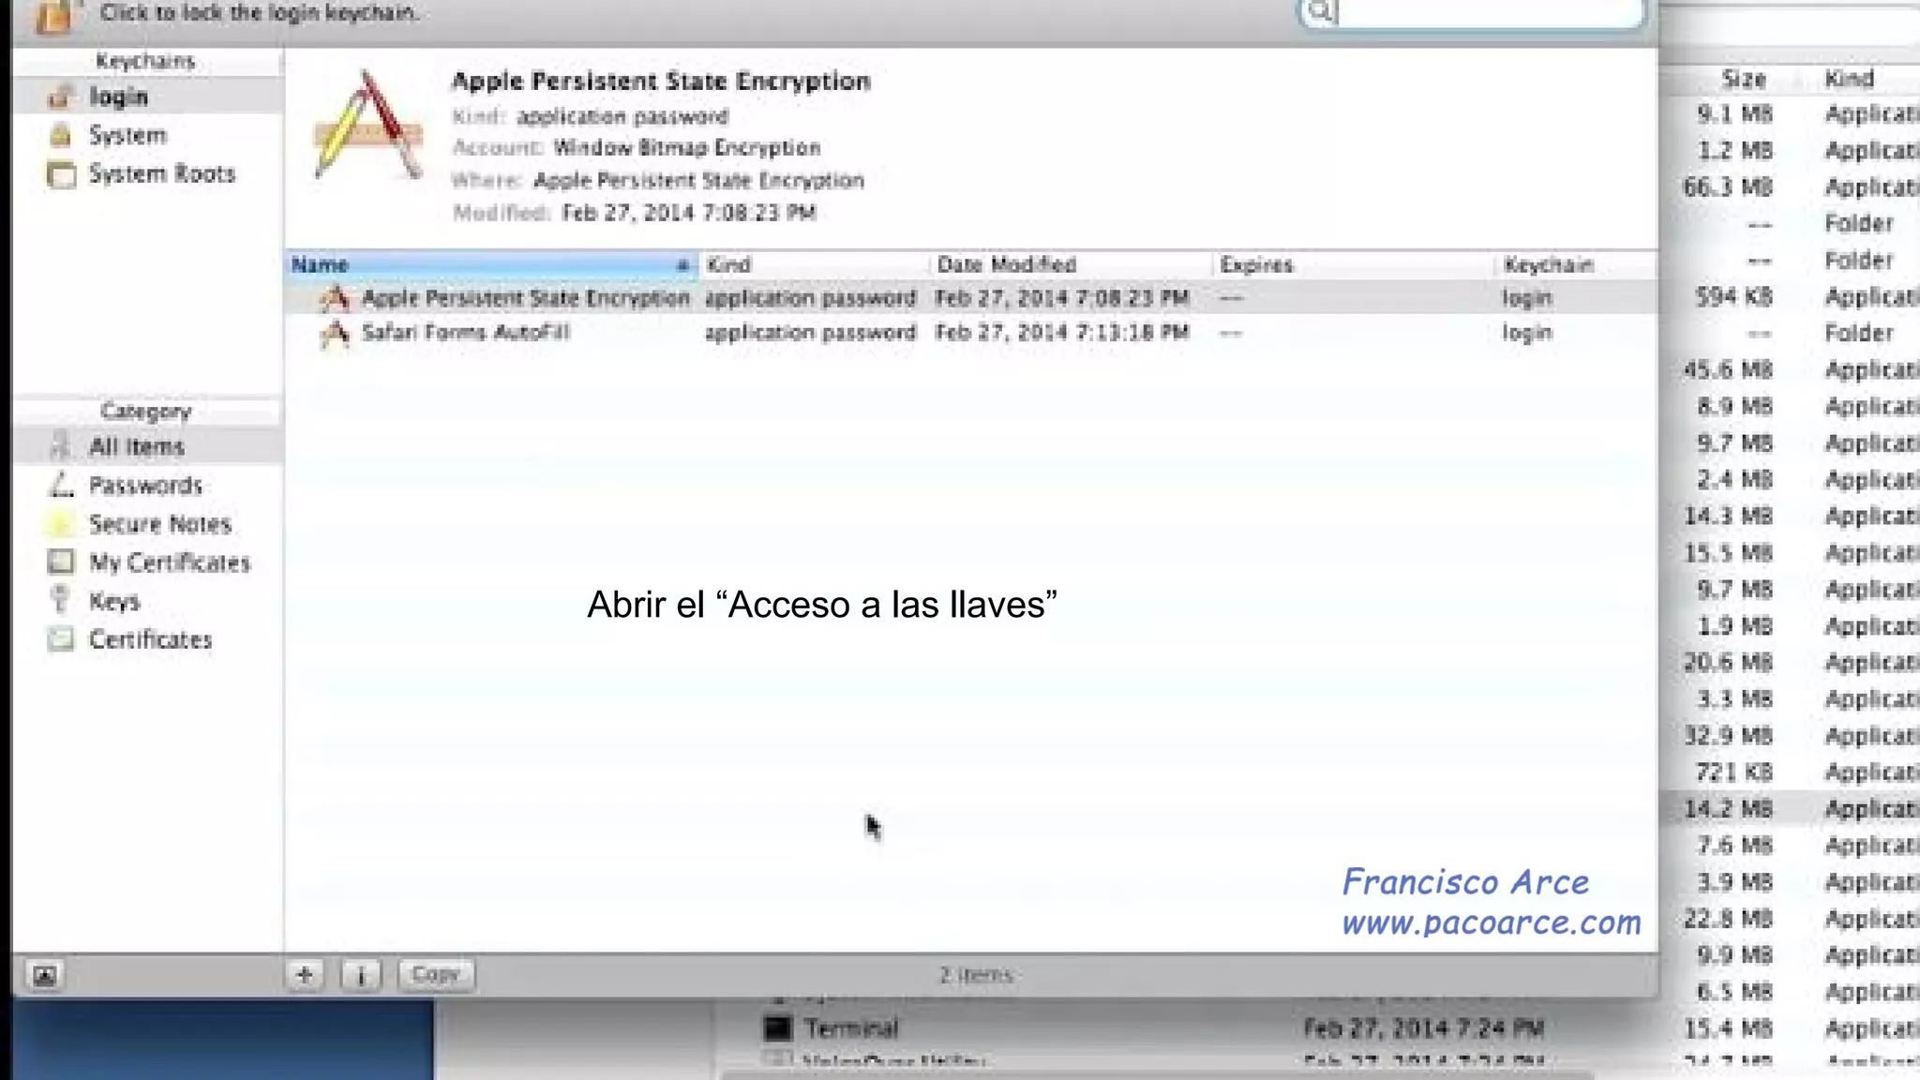1920x1080 pixels.
Task: Click the 66.3 MB size entry in Finder
Action: click(x=1728, y=187)
